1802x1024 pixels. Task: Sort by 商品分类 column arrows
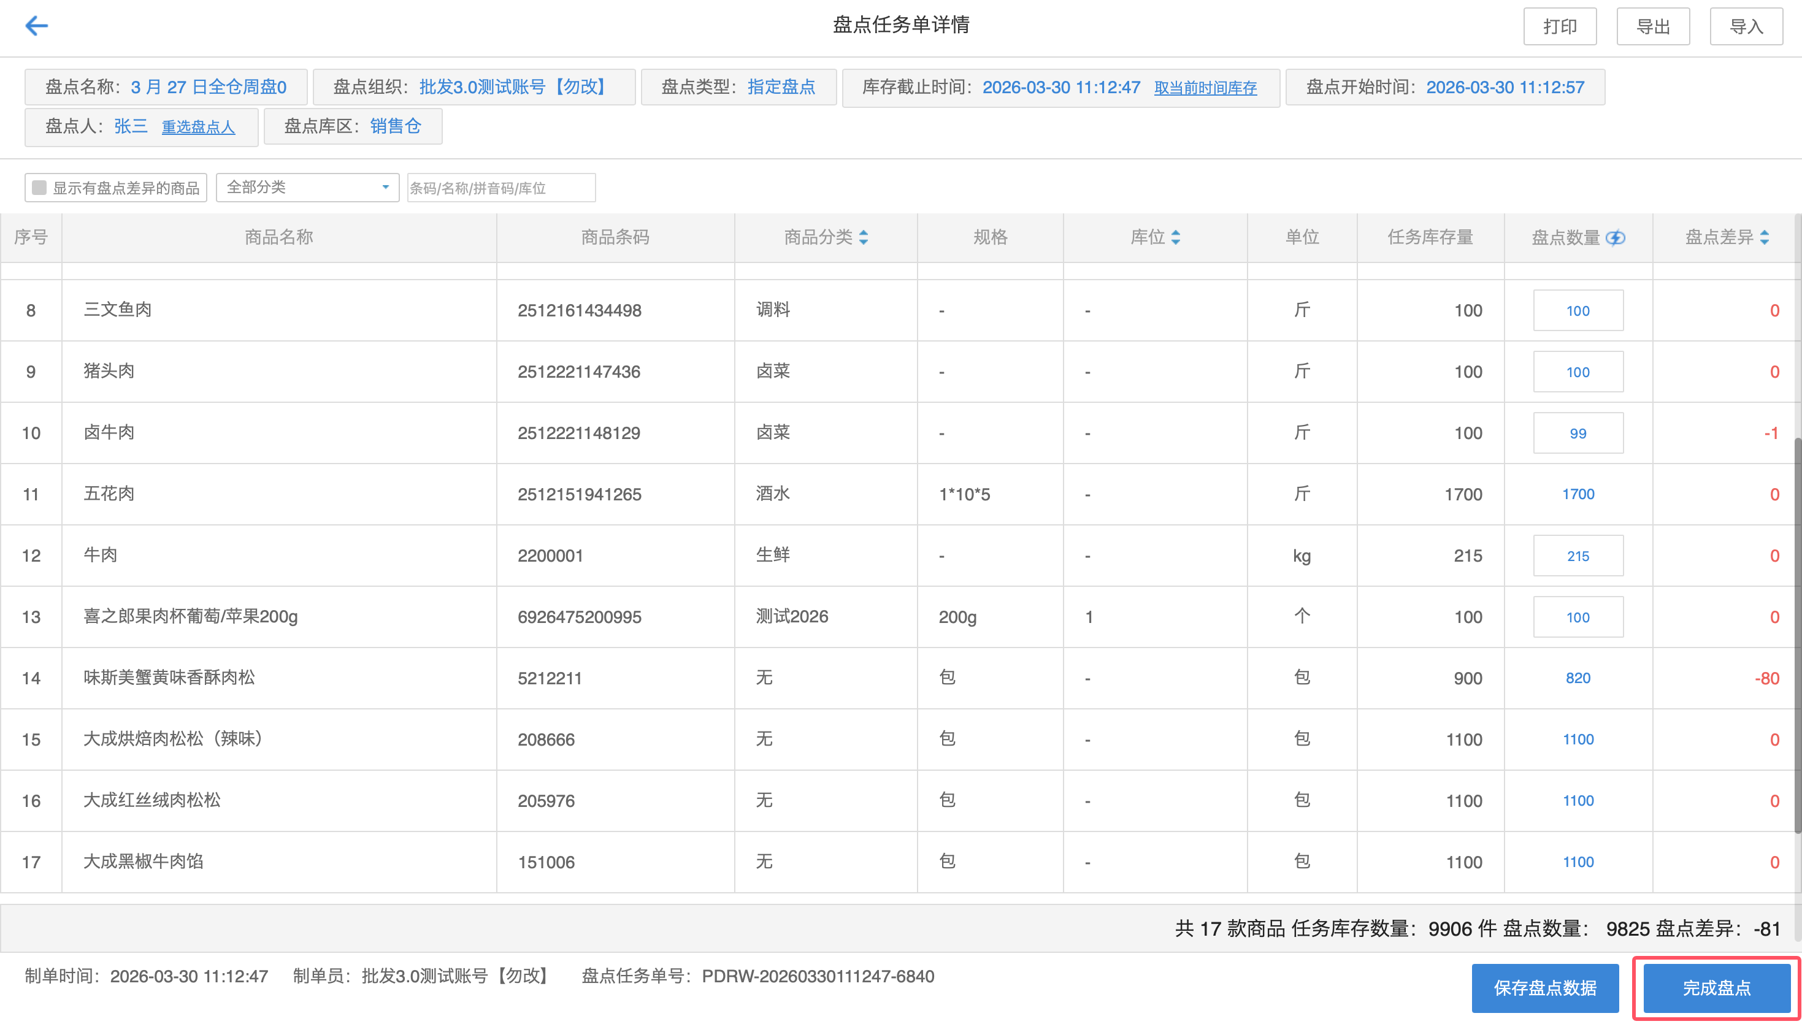coord(864,238)
